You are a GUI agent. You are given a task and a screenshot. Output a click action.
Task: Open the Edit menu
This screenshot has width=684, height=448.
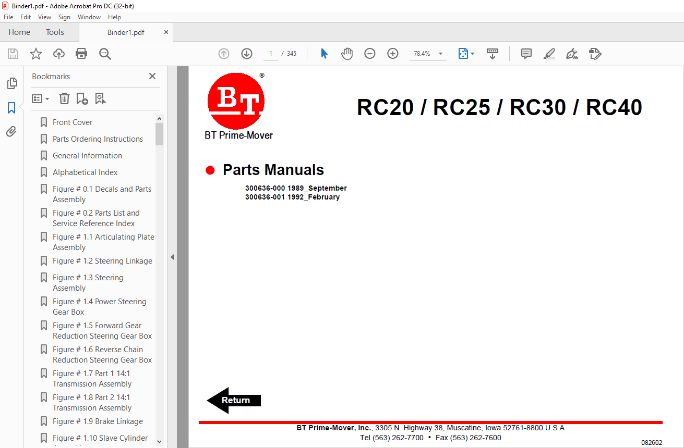point(26,17)
